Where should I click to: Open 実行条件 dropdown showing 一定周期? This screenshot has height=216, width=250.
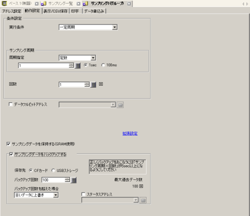(x=88, y=27)
